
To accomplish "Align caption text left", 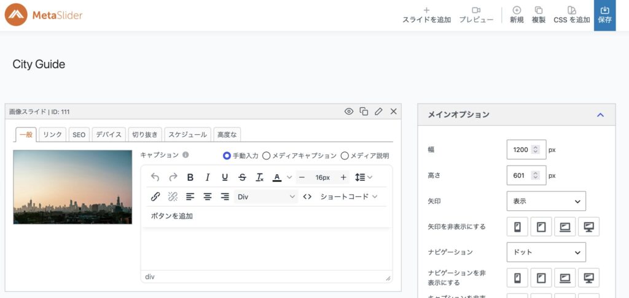I will click(x=190, y=197).
